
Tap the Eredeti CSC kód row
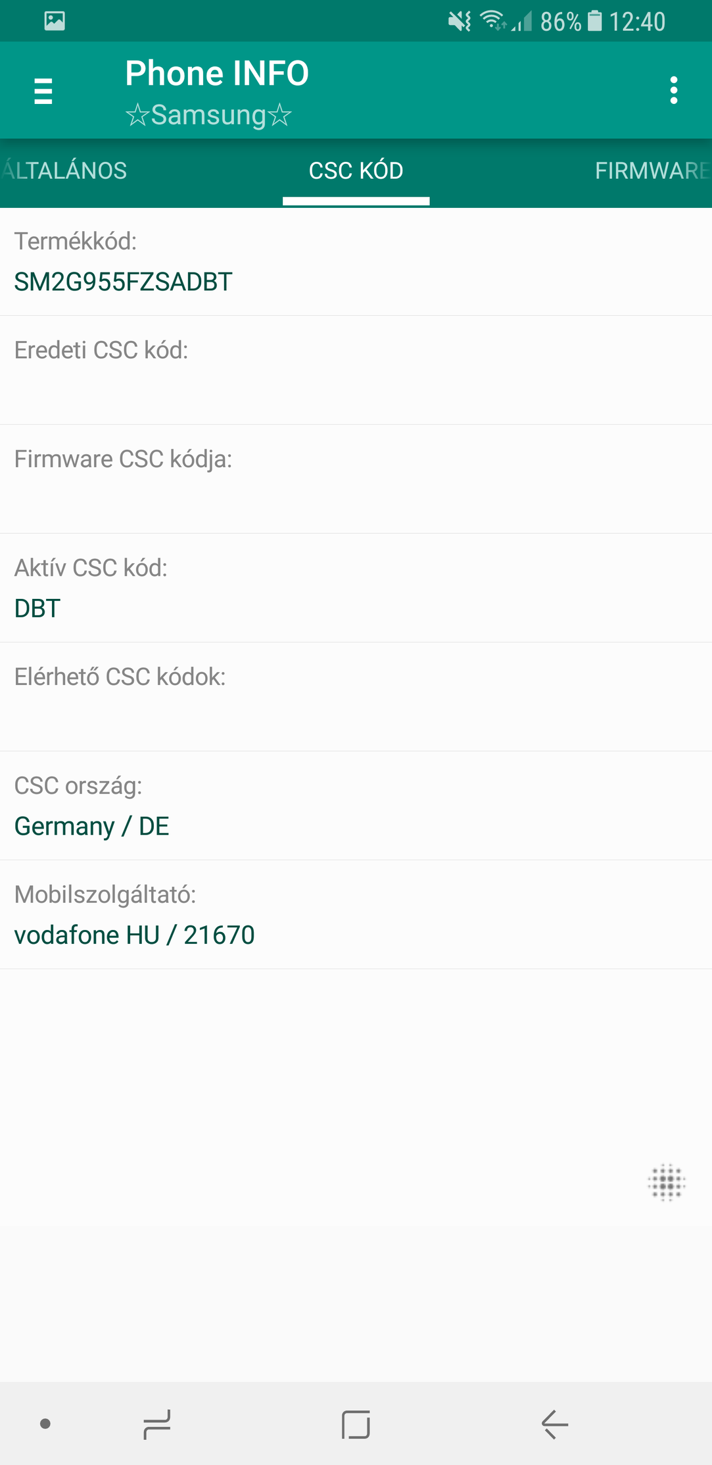[x=356, y=371]
